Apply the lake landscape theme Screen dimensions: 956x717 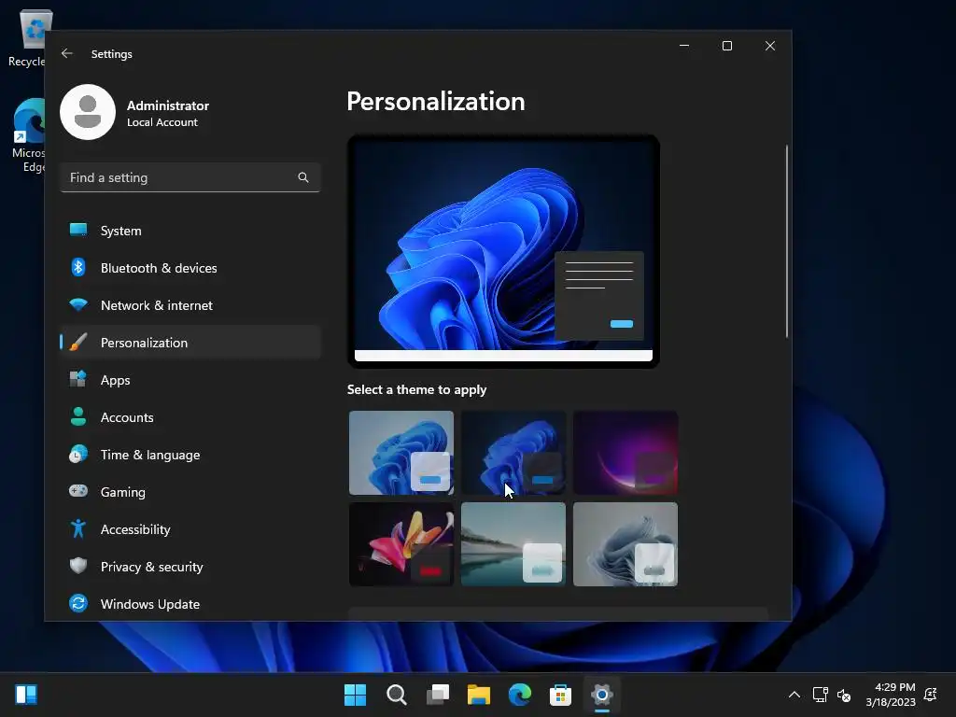513,544
